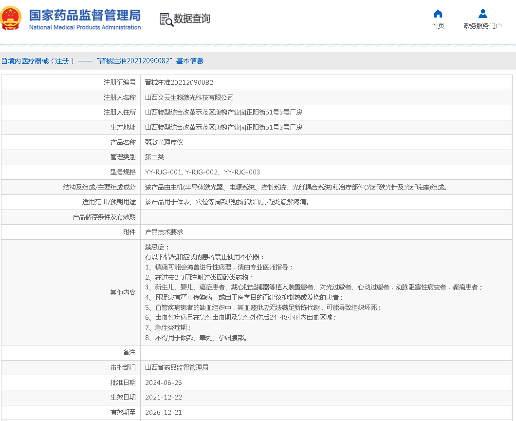This screenshot has width=516, height=421.
Task: Click the 政务服务门户 person icon
Action: coord(482,14)
